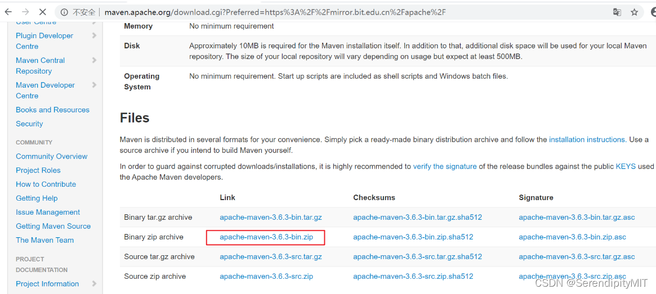Open Issue Management

[x=48, y=212]
